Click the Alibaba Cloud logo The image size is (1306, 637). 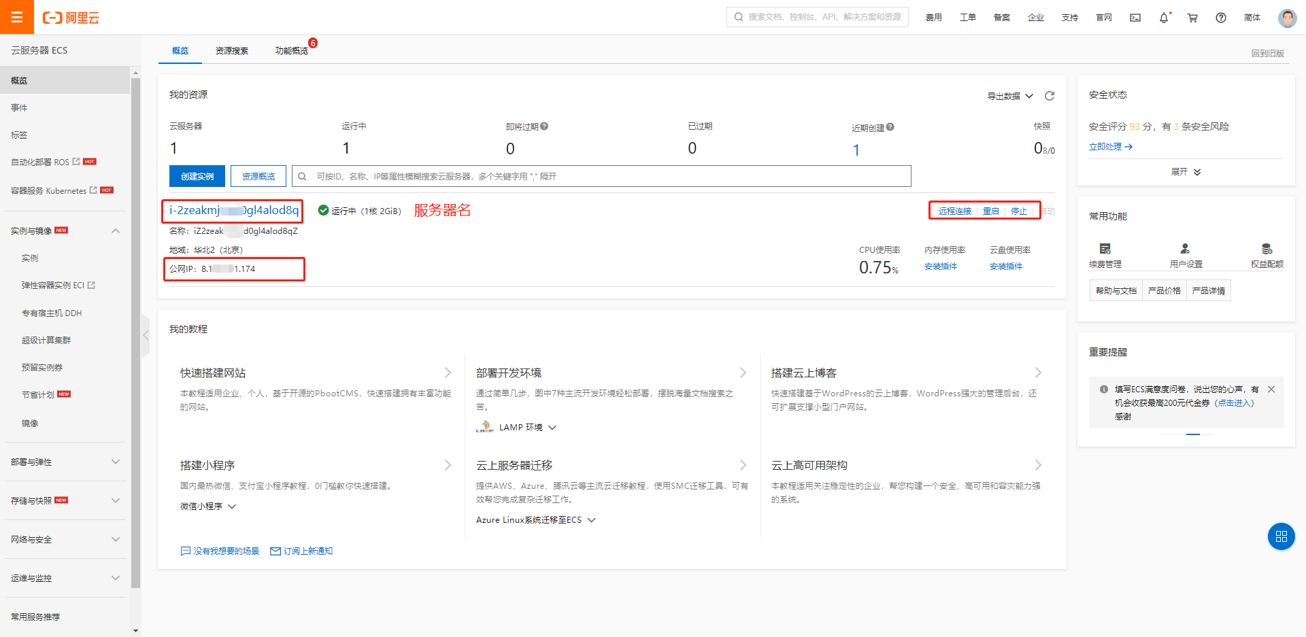71,18
